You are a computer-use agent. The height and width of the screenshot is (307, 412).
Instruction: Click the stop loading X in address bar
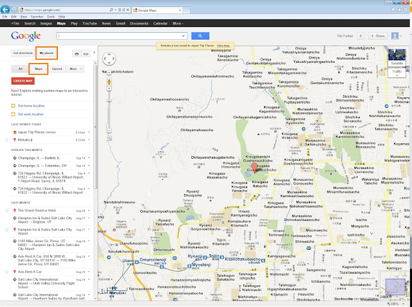(128, 10)
